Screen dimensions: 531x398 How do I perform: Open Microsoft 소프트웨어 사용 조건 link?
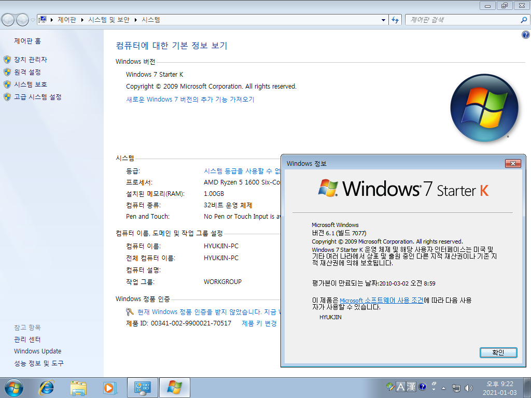coord(381,301)
